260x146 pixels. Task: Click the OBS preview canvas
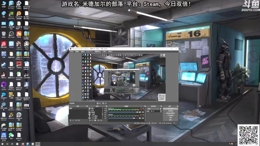(124, 77)
